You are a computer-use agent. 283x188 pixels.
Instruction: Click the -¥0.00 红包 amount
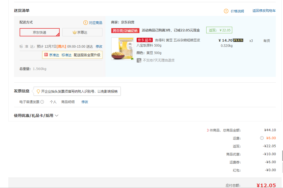point(270,170)
